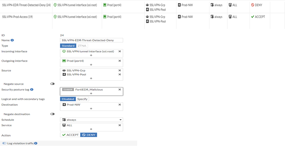285x148 pixels.
Task: Click Specify for secondary tags logic
Action: click(x=82, y=99)
